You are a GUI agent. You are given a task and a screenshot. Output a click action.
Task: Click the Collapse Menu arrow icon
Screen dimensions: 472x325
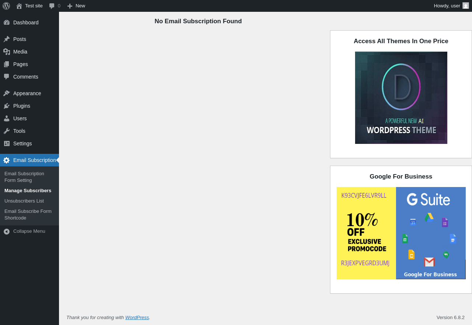(x=7, y=231)
